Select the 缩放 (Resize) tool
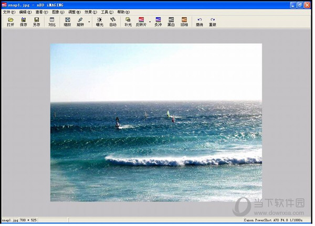 (x=67, y=21)
